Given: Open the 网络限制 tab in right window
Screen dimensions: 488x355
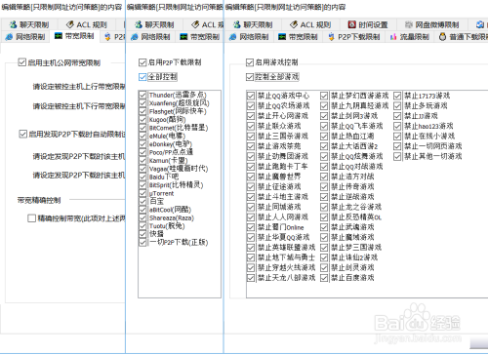Looking at the screenshot, I should tap(249, 37).
